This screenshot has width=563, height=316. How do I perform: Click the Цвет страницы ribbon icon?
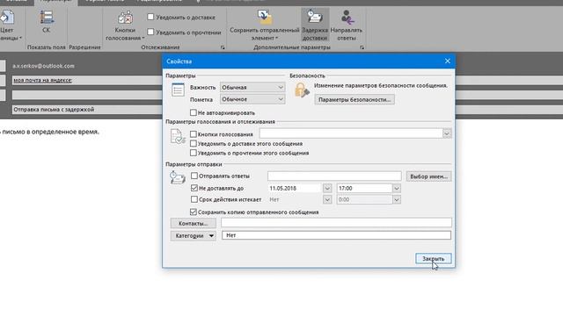7,17
